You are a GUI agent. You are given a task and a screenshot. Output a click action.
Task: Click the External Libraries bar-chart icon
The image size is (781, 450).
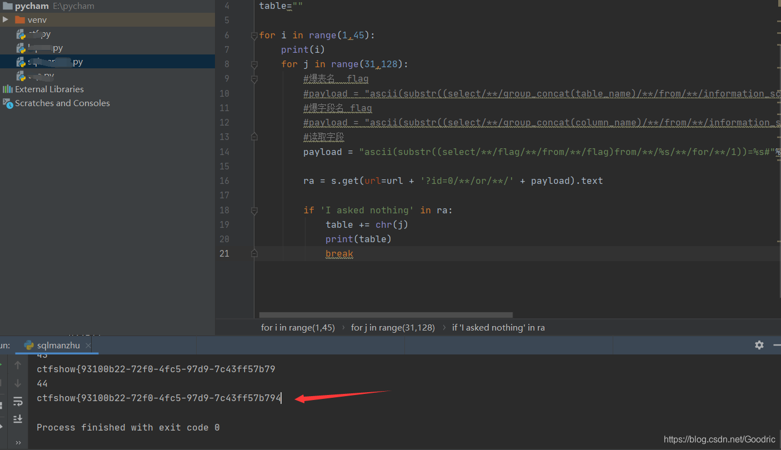coord(8,89)
